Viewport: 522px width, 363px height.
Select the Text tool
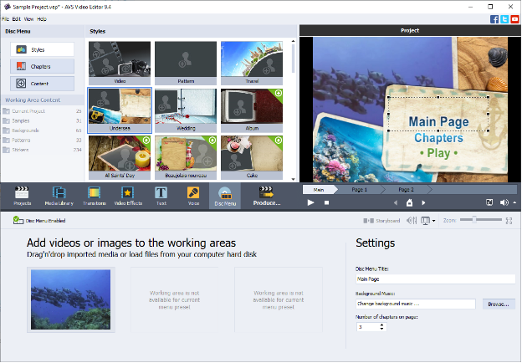tap(161, 196)
